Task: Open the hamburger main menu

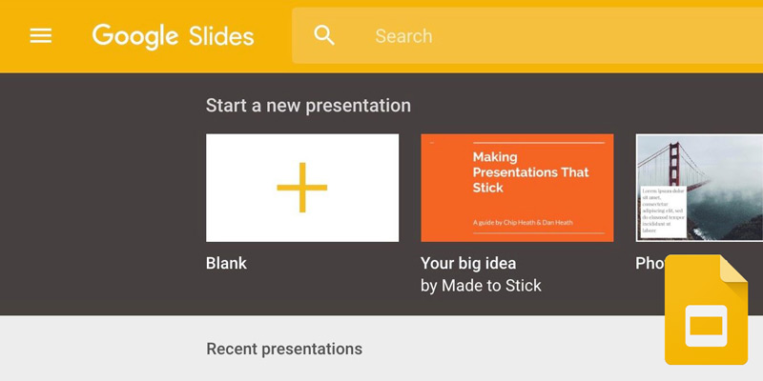Action: click(41, 36)
